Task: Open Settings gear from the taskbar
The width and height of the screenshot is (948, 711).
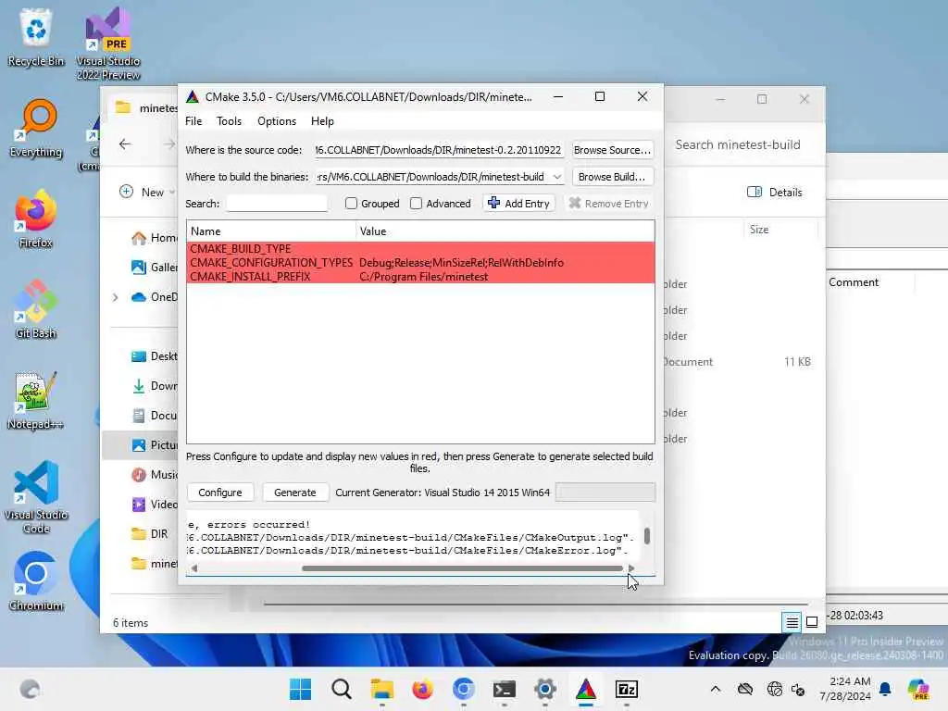Action: tap(544, 689)
